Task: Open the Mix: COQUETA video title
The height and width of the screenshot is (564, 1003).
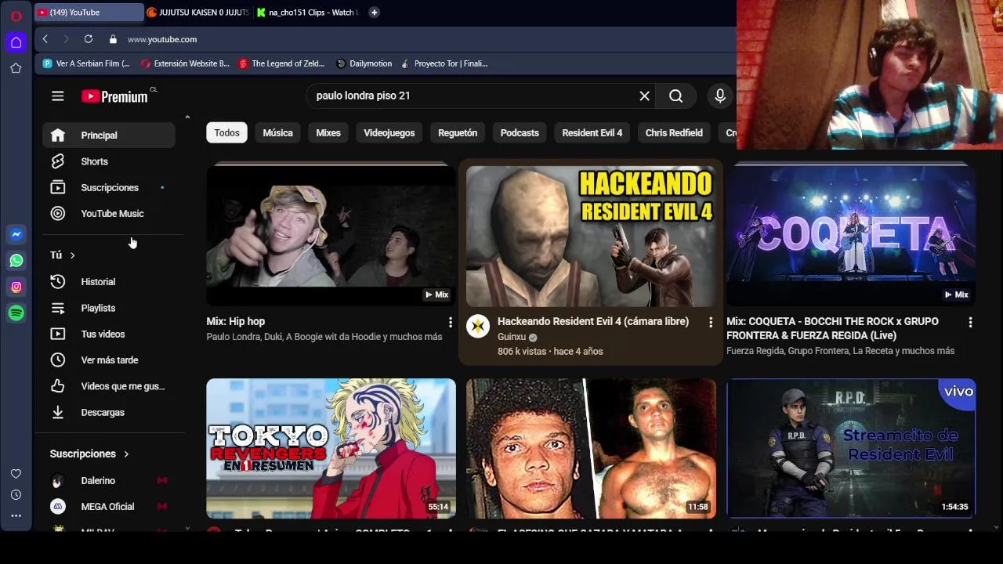Action: [832, 328]
